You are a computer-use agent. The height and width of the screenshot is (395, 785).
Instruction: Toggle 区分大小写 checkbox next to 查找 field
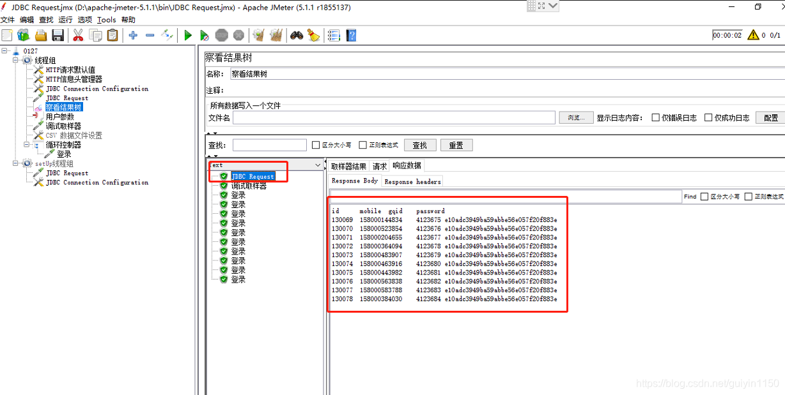(316, 145)
